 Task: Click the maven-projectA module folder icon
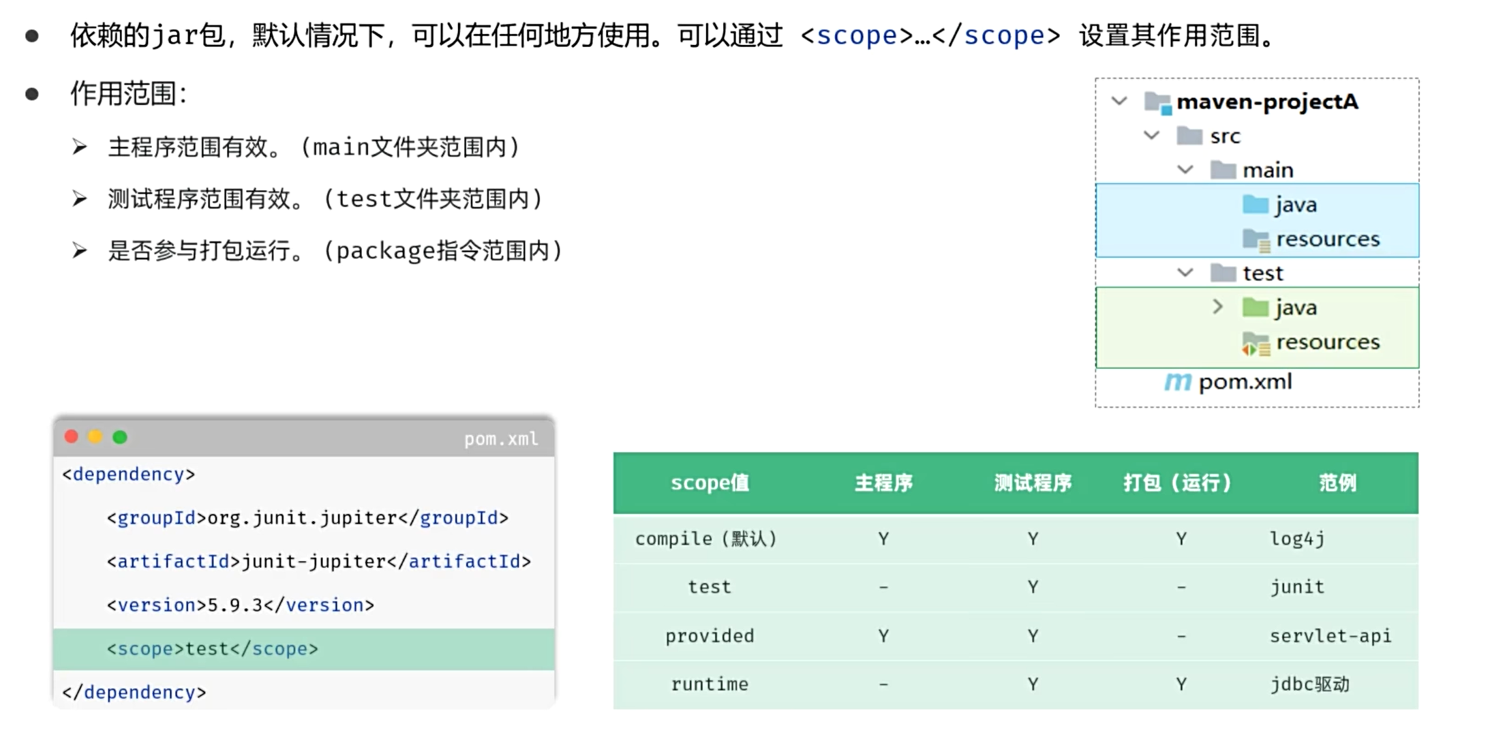[x=1157, y=102]
